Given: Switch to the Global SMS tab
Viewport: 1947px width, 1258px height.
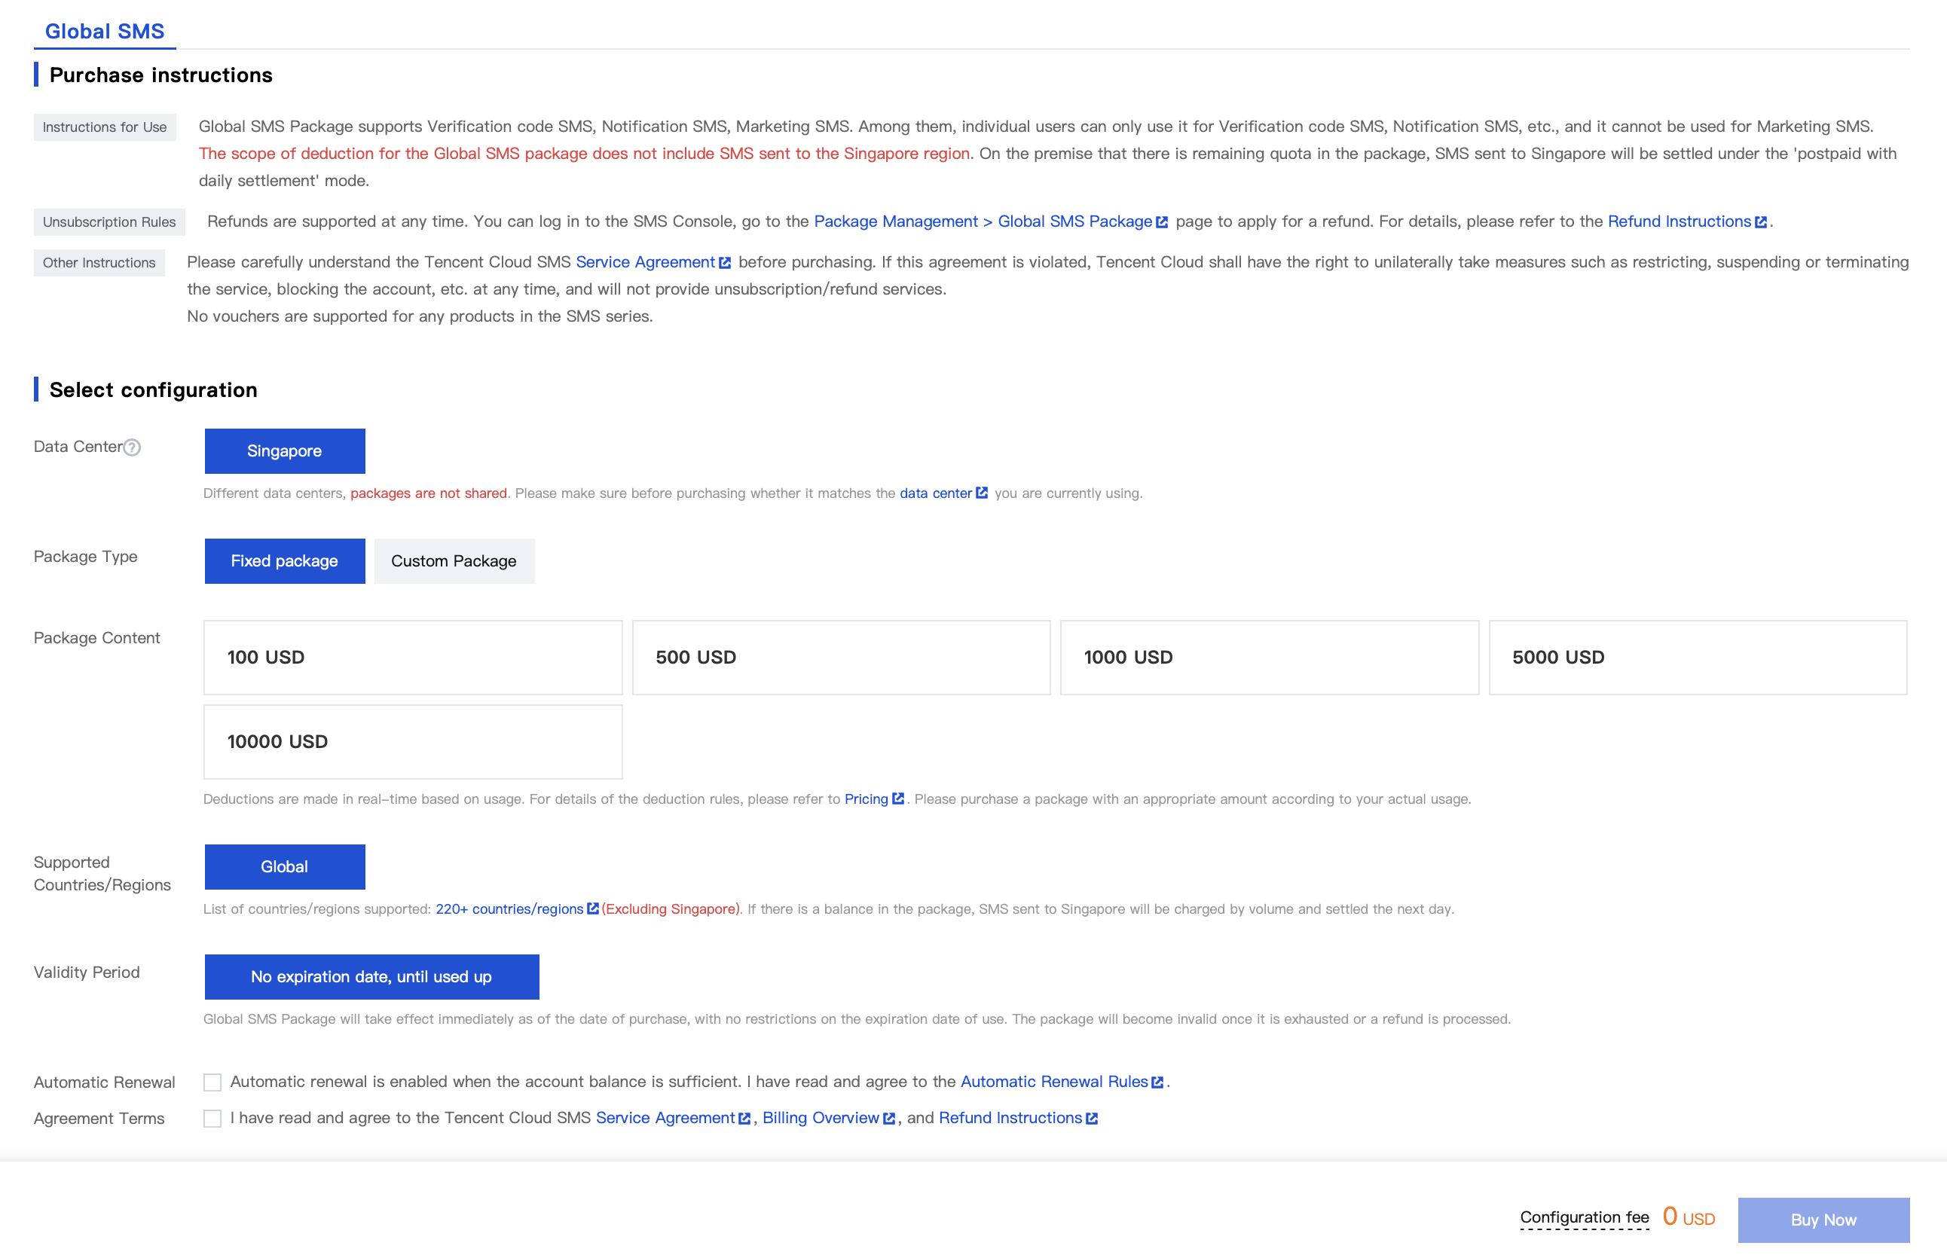Looking at the screenshot, I should pos(104,30).
